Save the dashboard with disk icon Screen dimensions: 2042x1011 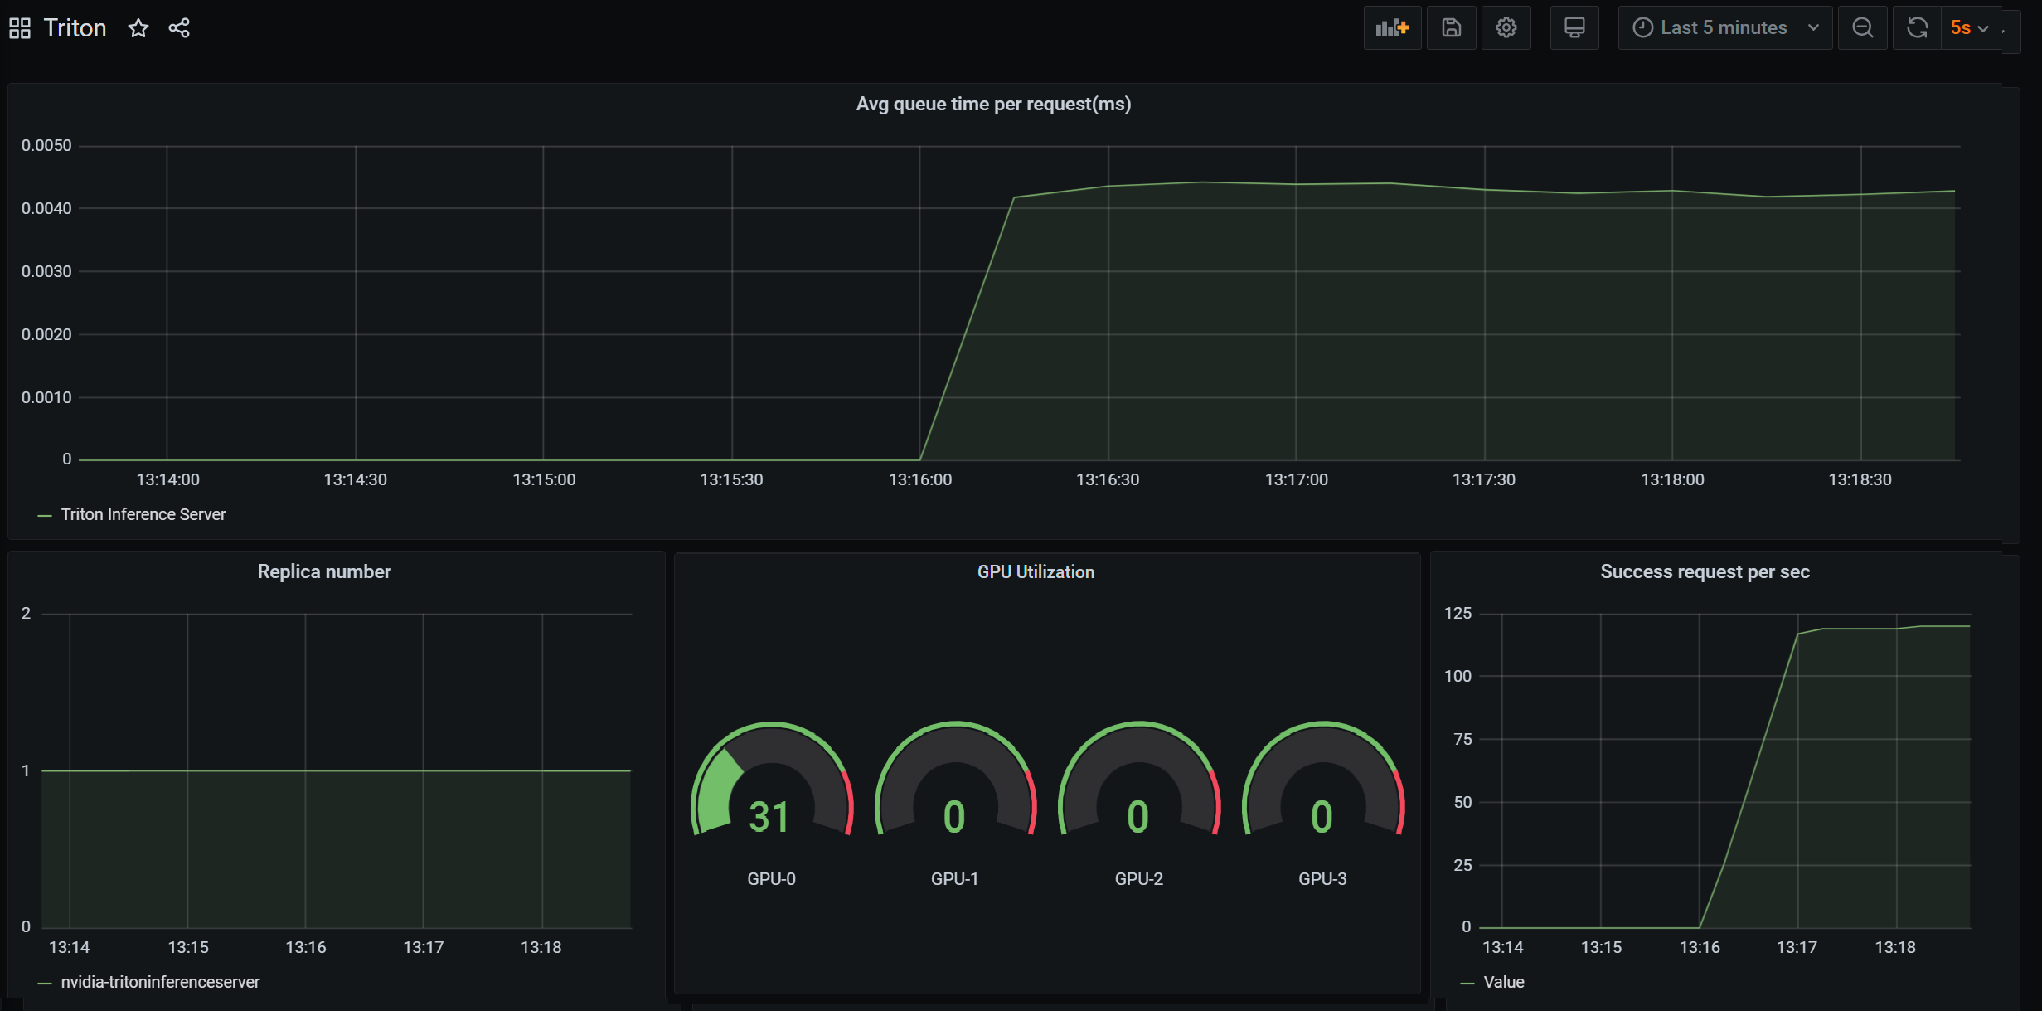tap(1451, 28)
